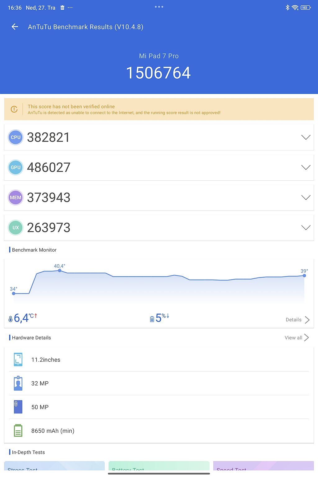Viewport: 318px width, 477px height.
Task: Tap 'This score has not been verified online'
Action: (71, 106)
